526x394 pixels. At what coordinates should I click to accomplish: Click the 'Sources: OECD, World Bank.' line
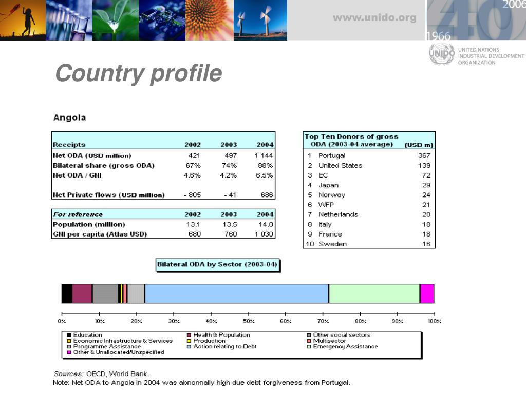[x=101, y=374]
